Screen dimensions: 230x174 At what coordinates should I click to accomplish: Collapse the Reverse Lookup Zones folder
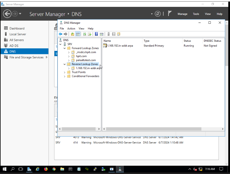pos(65,64)
